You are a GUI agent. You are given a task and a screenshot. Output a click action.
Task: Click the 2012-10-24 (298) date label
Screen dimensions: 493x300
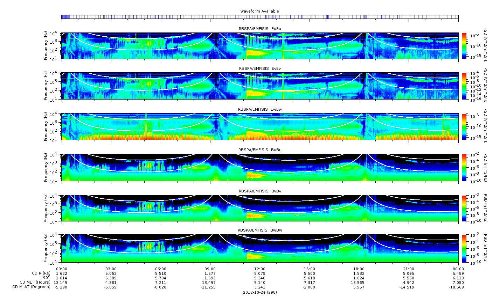259,292
